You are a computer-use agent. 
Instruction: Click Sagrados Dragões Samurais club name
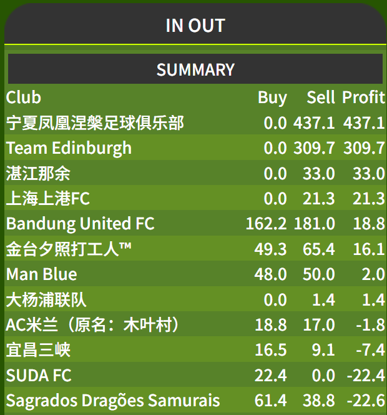tap(113, 401)
